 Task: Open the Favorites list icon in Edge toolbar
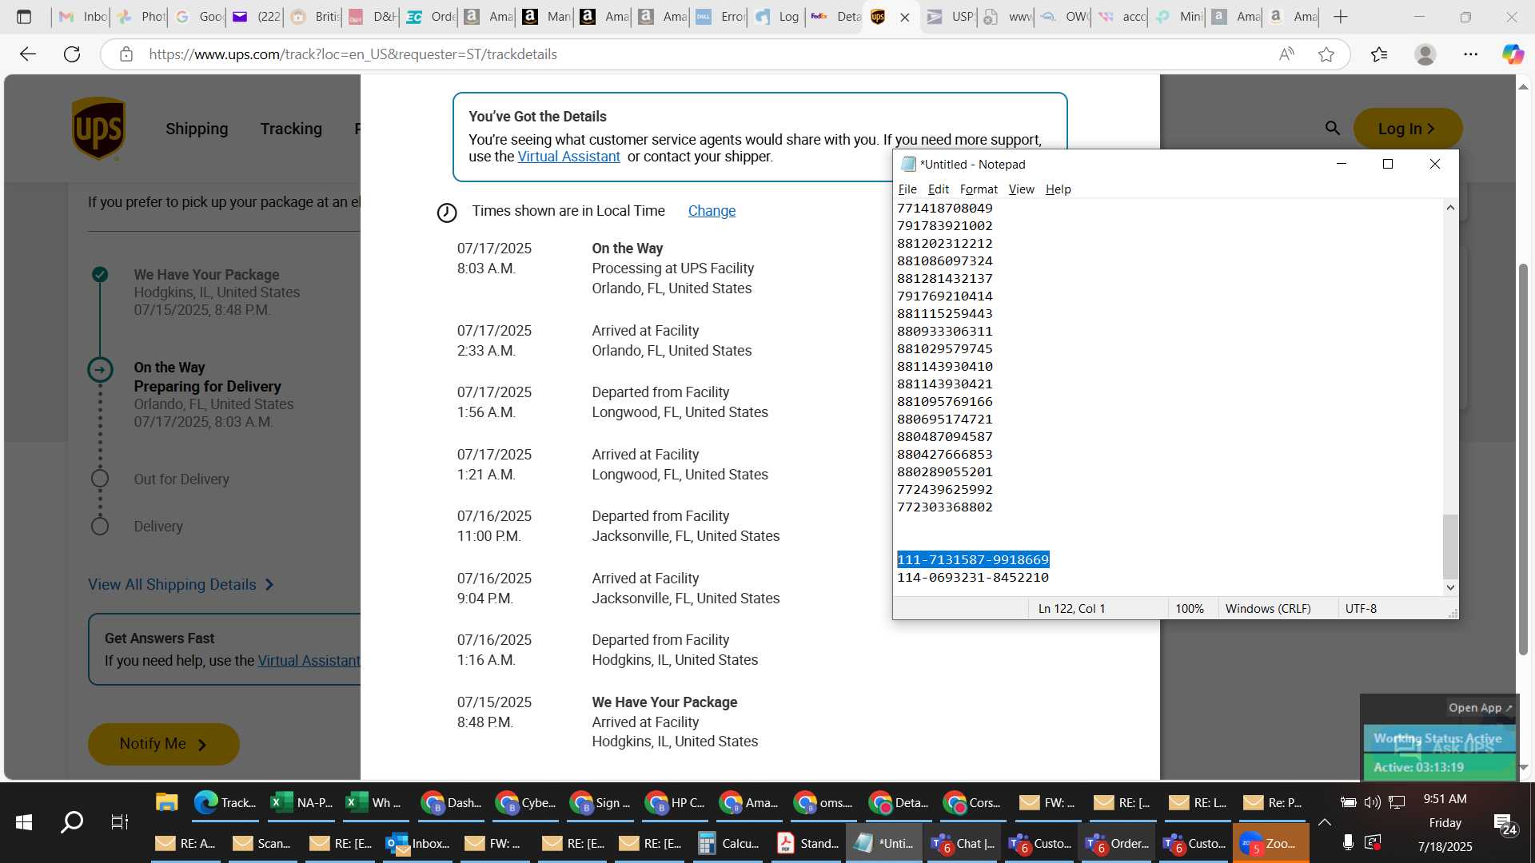[1379, 54]
